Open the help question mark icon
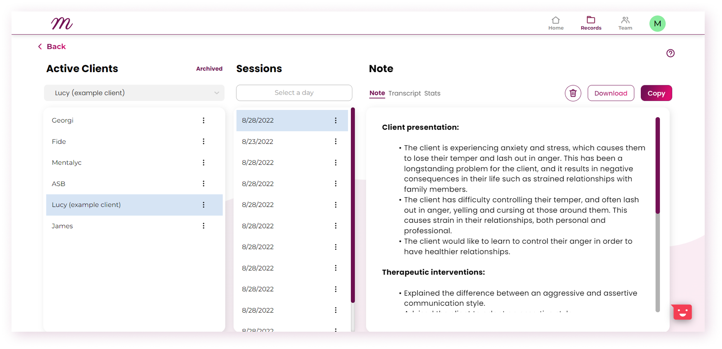 pos(670,53)
